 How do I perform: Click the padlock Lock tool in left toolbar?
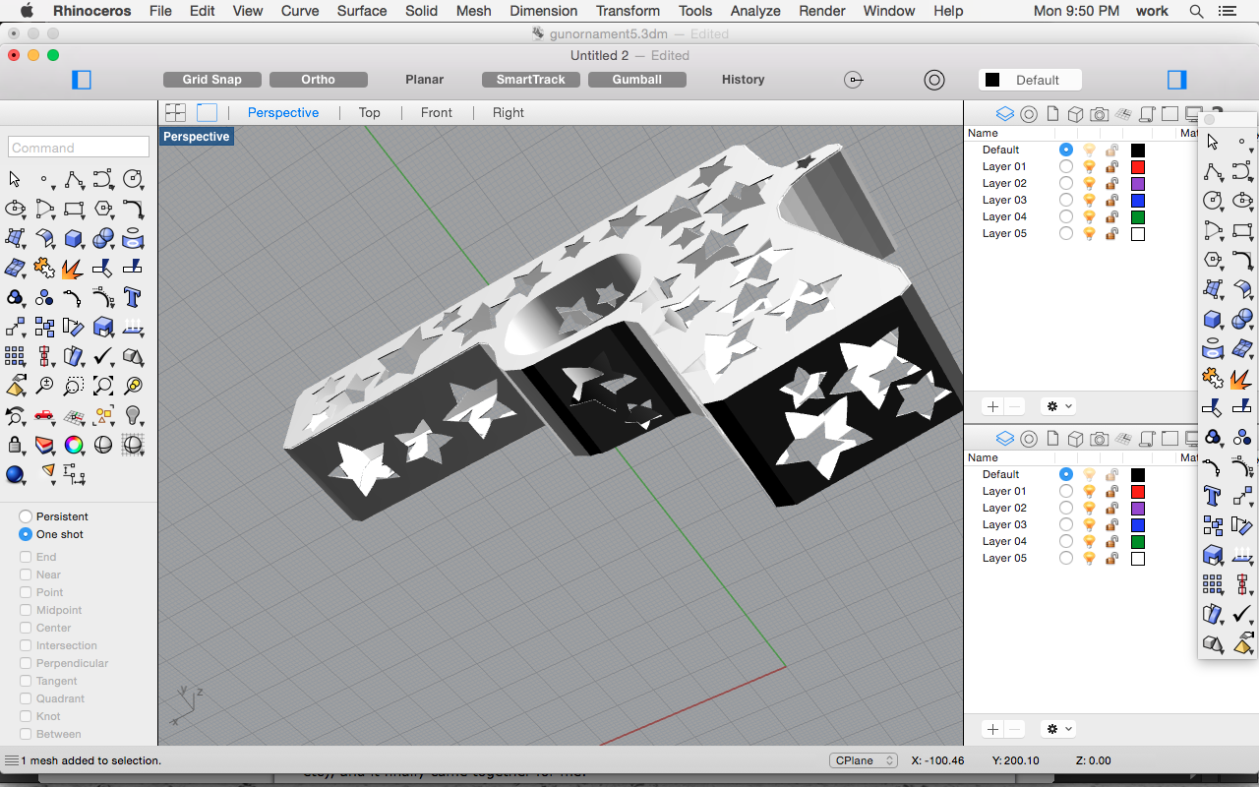click(15, 445)
